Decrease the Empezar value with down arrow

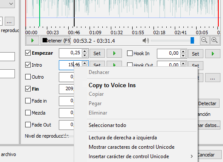pos(85,55)
